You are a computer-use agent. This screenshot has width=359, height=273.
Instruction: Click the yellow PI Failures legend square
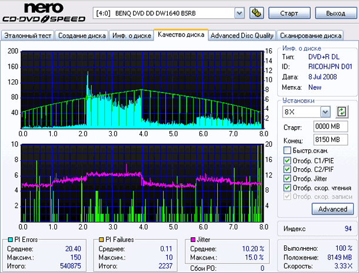tap(101, 240)
